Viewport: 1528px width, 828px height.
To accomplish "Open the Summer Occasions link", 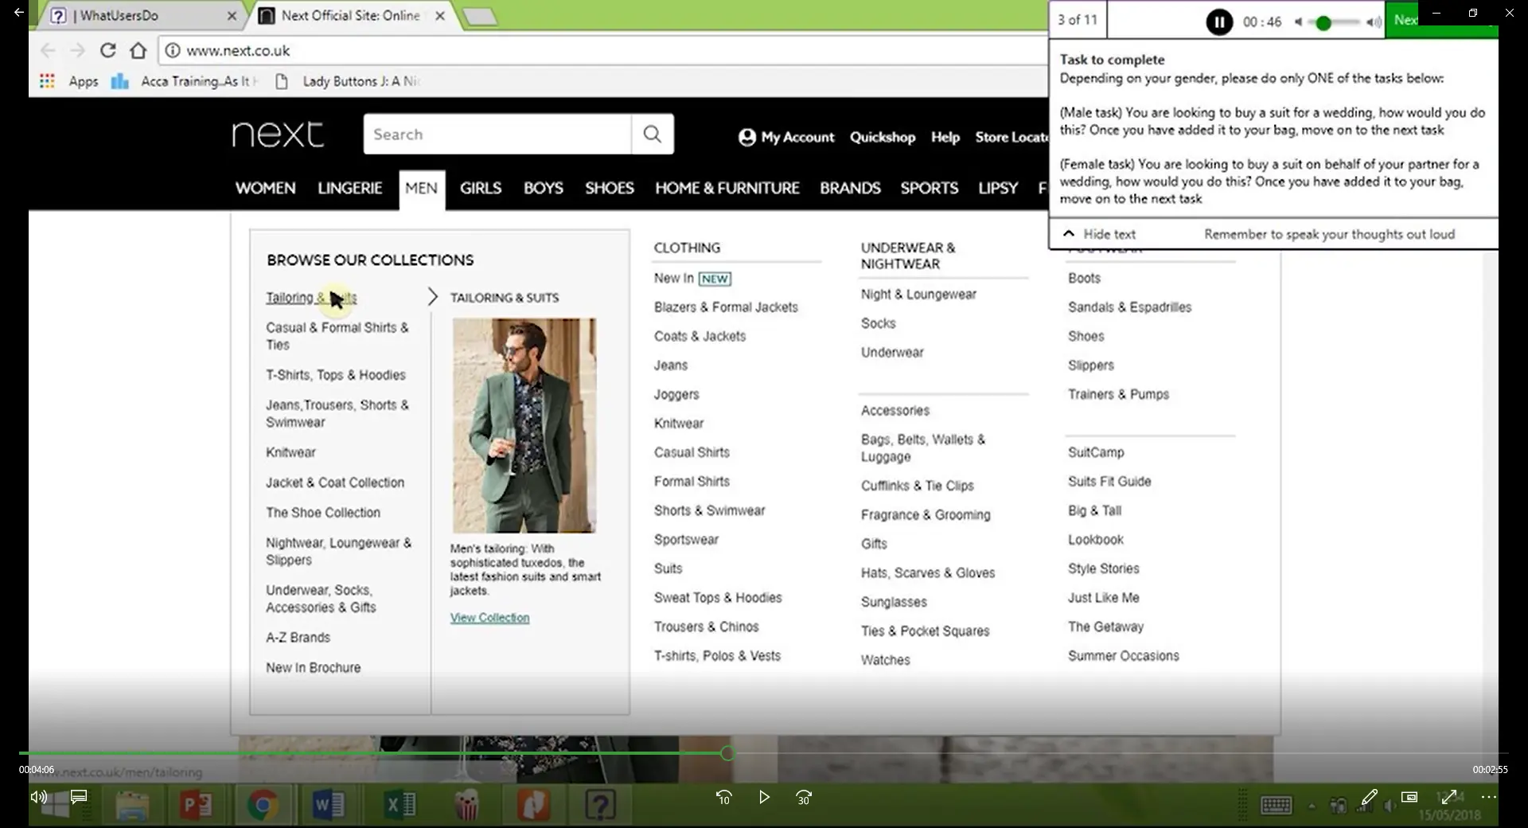I will click(1123, 656).
